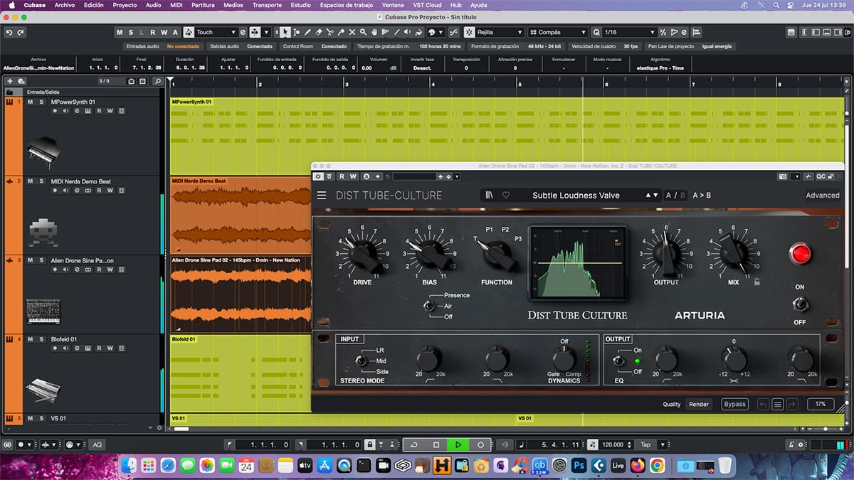Copy settings with A > B button
Image resolution: width=854 pixels, height=480 pixels.
[702, 196]
